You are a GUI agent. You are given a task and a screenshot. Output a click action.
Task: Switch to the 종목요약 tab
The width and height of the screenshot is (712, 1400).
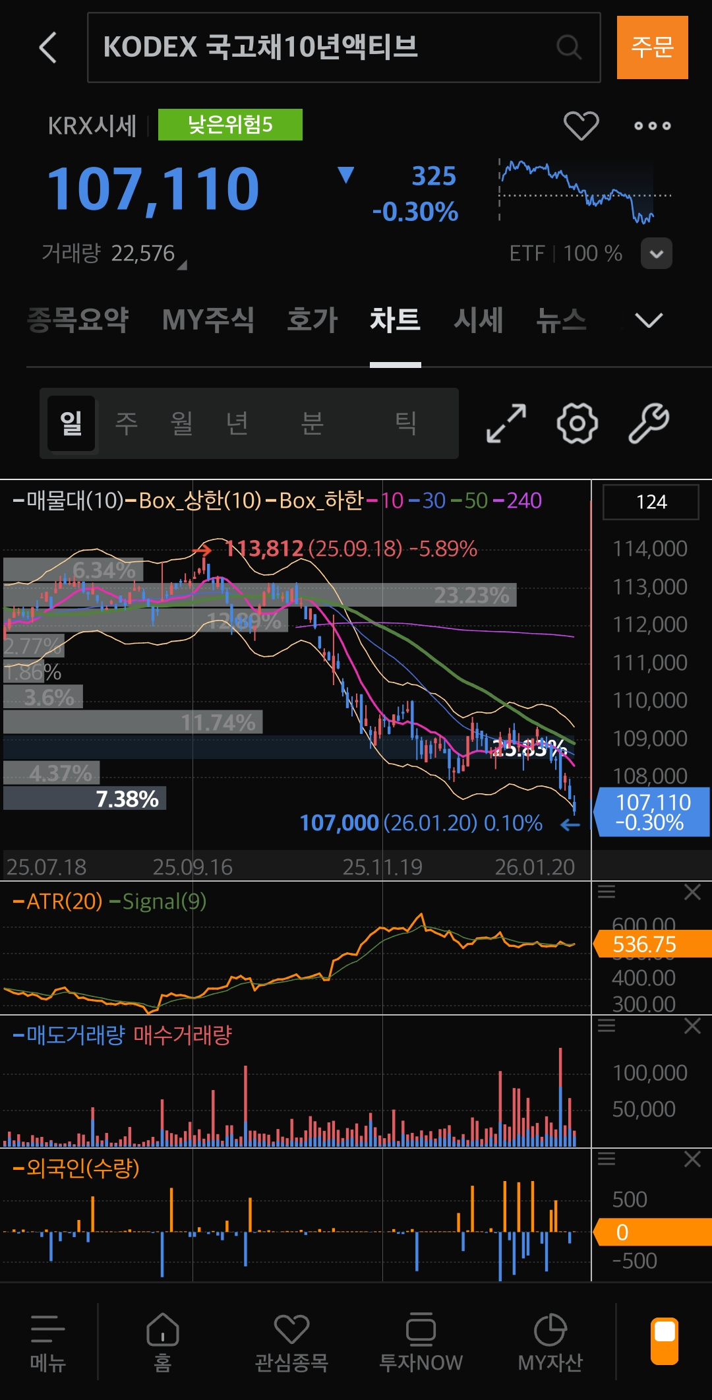pos(78,320)
